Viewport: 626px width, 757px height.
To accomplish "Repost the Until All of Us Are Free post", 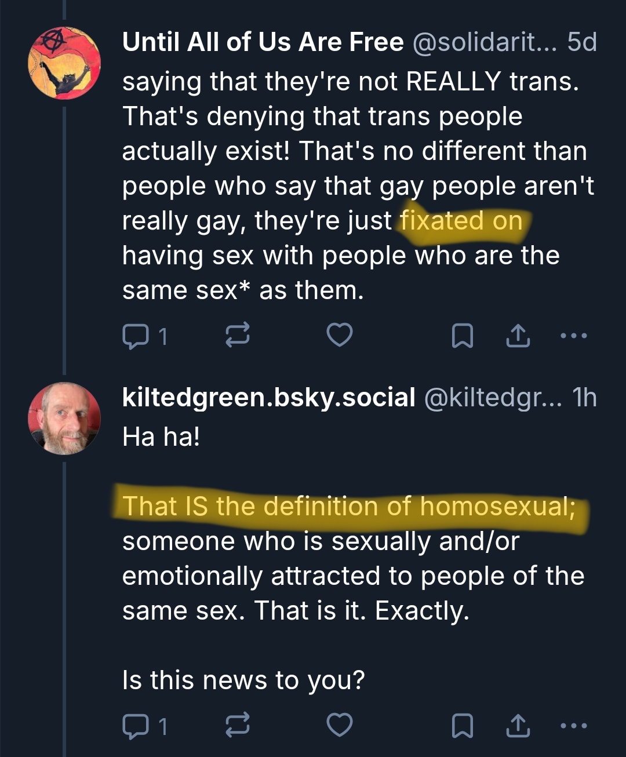I will tap(238, 335).
